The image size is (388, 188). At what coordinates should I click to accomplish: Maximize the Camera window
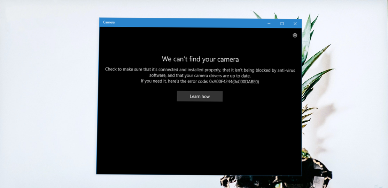pyautogui.click(x=282, y=24)
